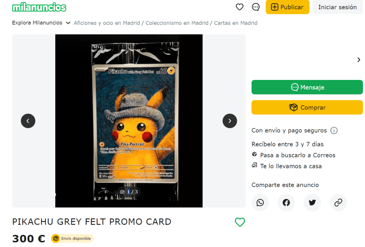
Task: Save the Pikachu ad to favorites
Action: [240, 222]
